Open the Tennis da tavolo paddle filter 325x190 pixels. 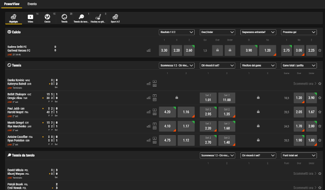[81, 18]
